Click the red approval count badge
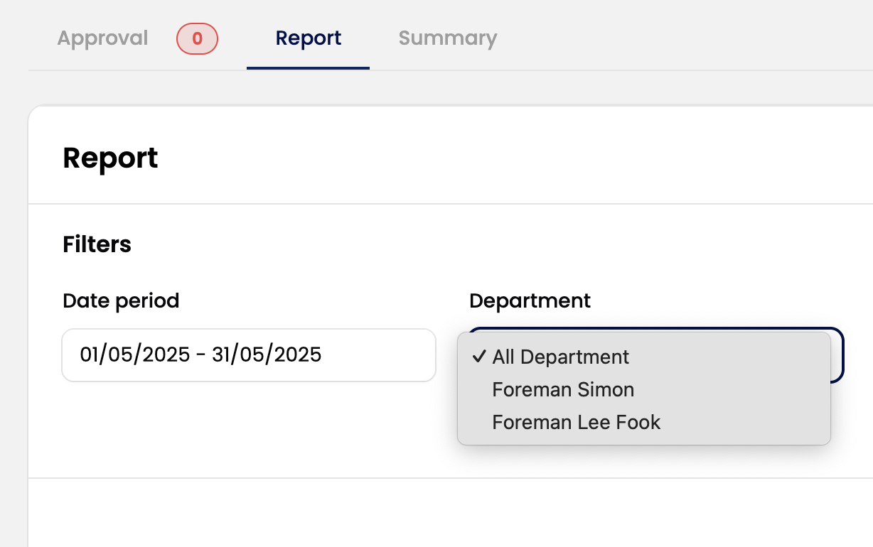Image resolution: width=873 pixels, height=547 pixels. pos(197,38)
